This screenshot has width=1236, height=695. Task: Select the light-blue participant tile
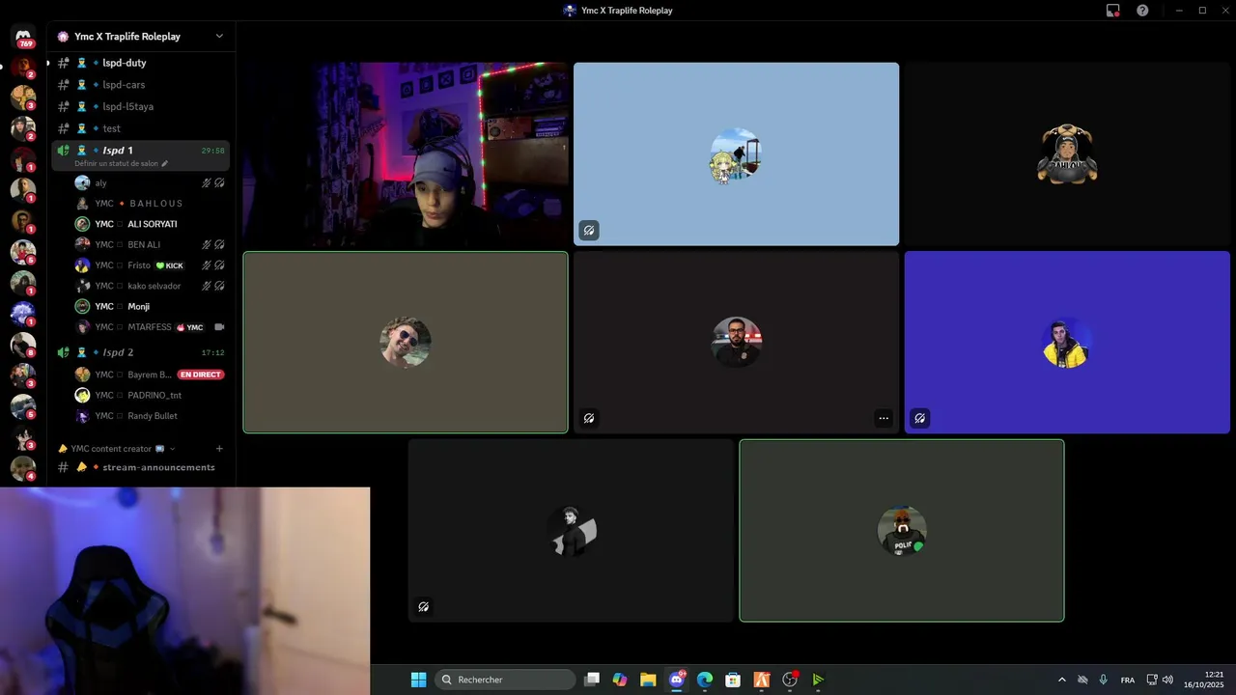[736, 154]
